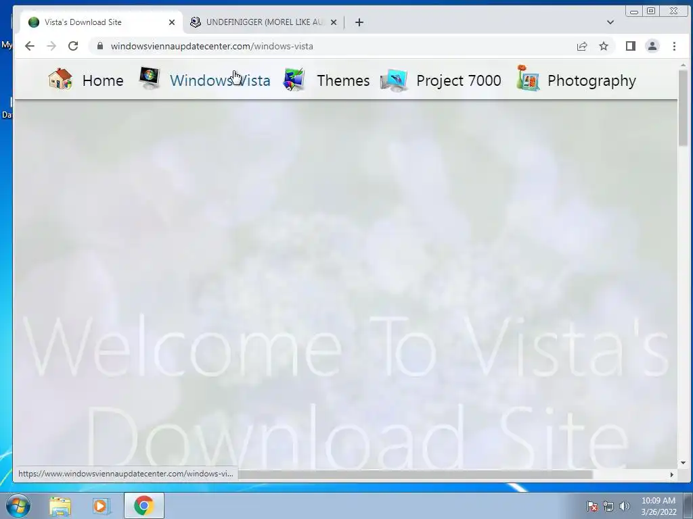693x519 pixels.
Task: Restore down the Chrome window
Action: tap(652, 11)
